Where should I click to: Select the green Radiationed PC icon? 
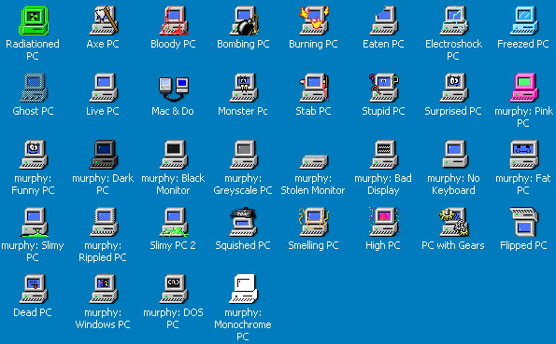(x=33, y=21)
